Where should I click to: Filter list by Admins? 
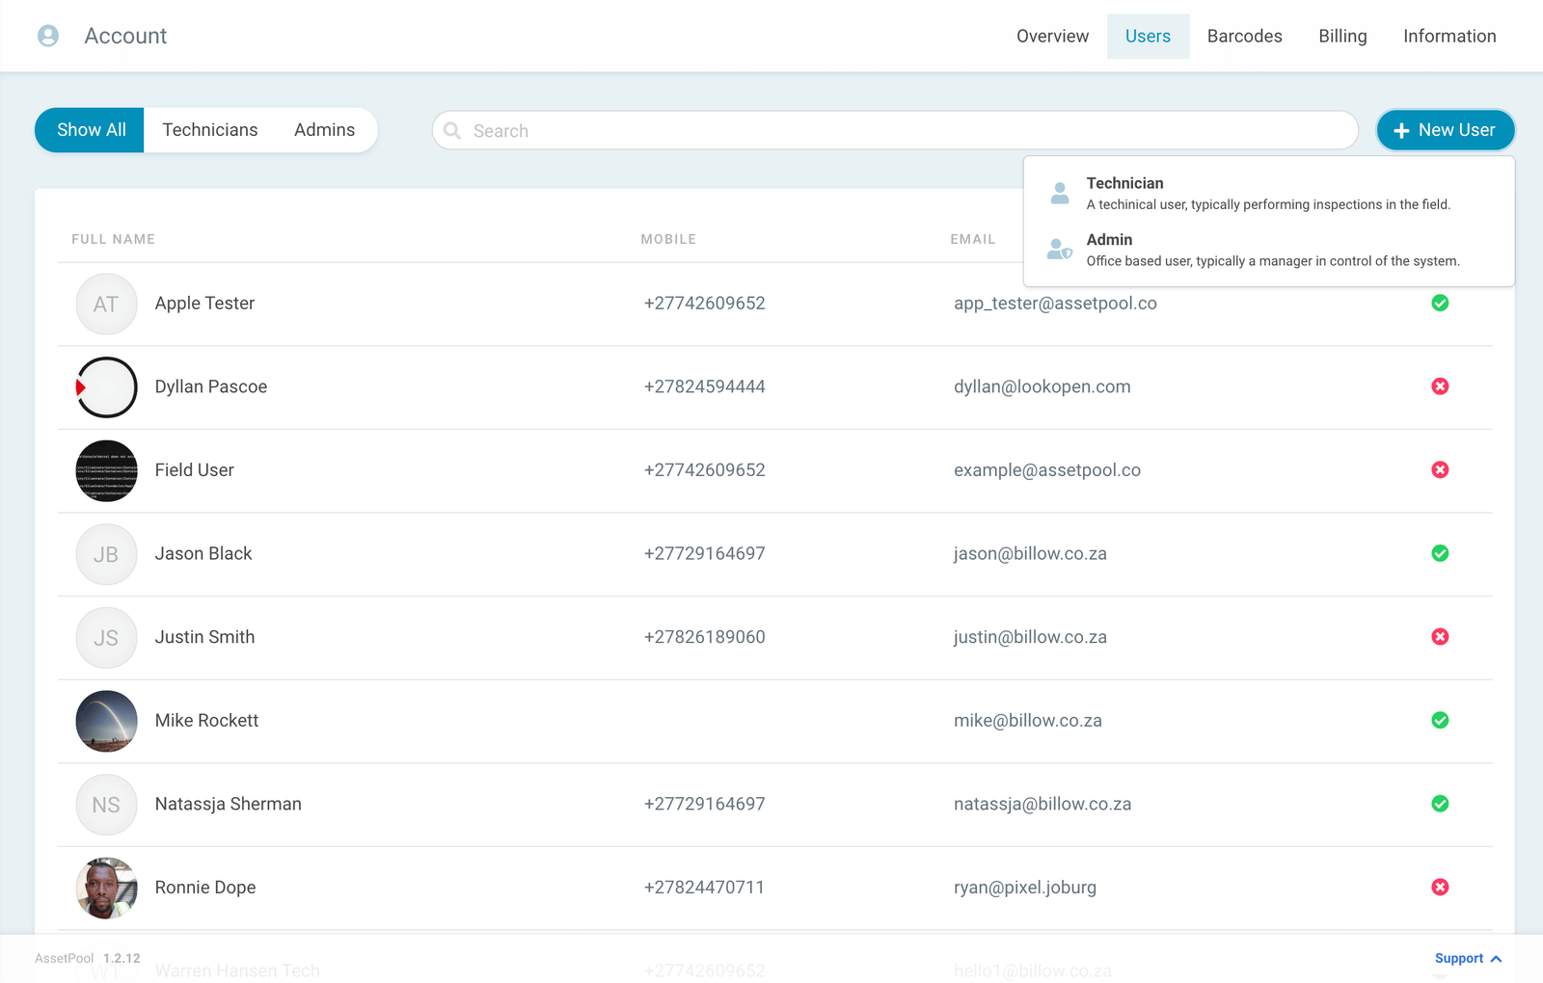click(x=324, y=130)
